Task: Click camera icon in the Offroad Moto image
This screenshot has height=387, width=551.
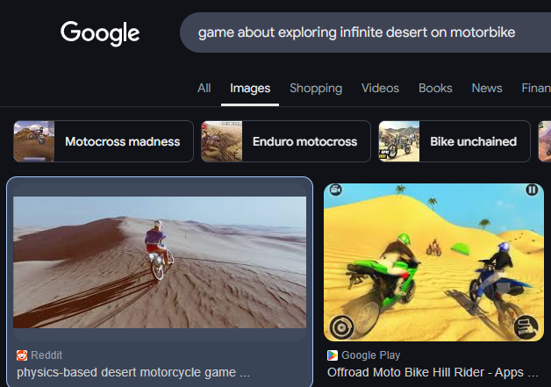Action: [x=336, y=190]
